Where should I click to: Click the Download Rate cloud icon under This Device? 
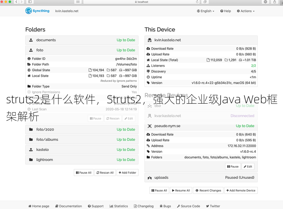[148, 49]
